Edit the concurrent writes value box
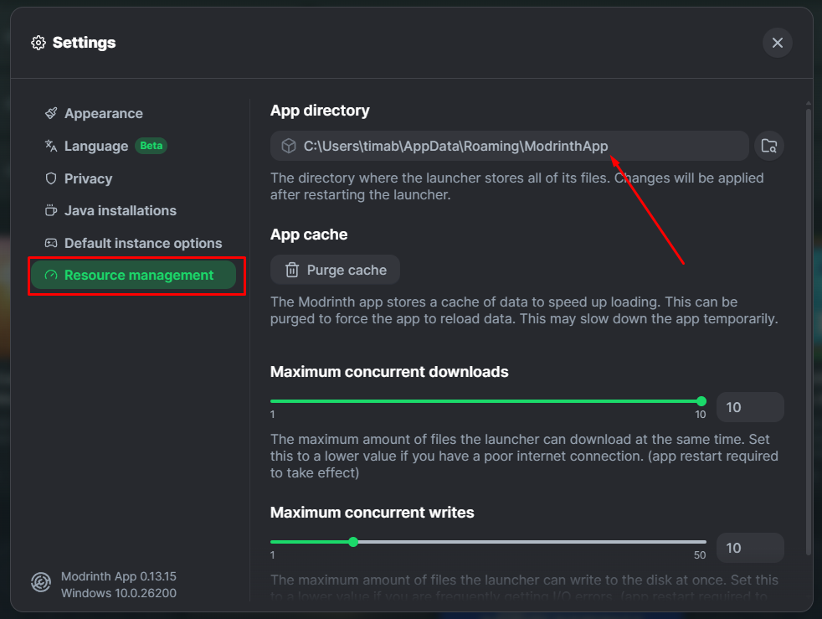This screenshot has height=619, width=822. (750, 548)
